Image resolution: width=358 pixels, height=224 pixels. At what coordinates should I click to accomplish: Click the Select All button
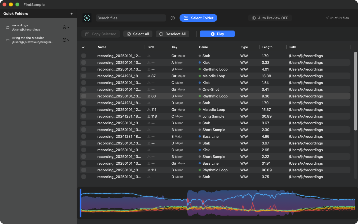(138, 34)
